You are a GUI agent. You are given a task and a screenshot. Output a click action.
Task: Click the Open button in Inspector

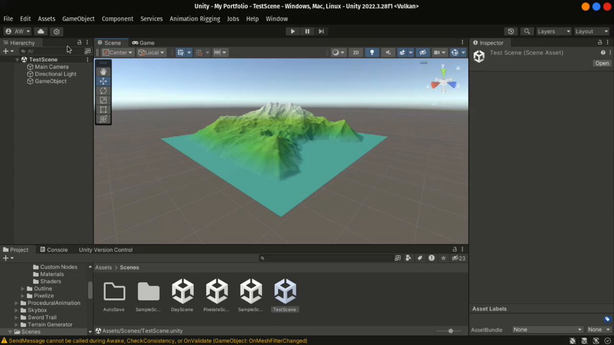point(602,63)
